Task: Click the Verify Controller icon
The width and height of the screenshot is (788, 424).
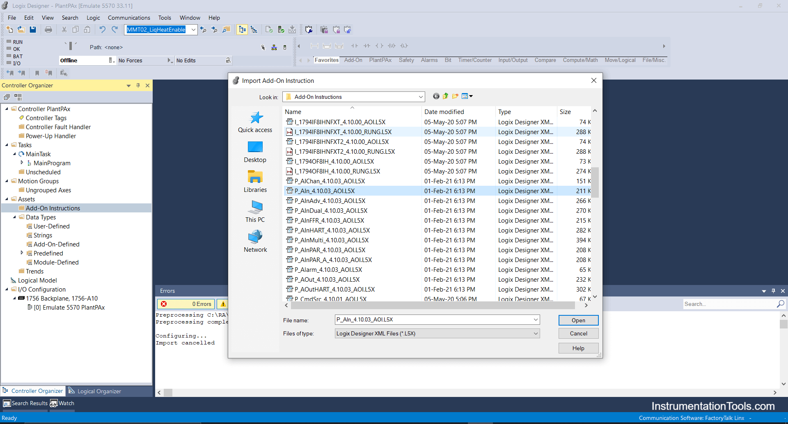Action: 281,30
